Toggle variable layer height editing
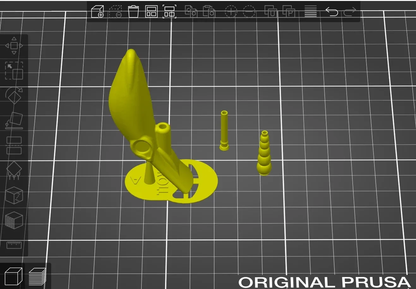416x289 pixels. coord(310,12)
